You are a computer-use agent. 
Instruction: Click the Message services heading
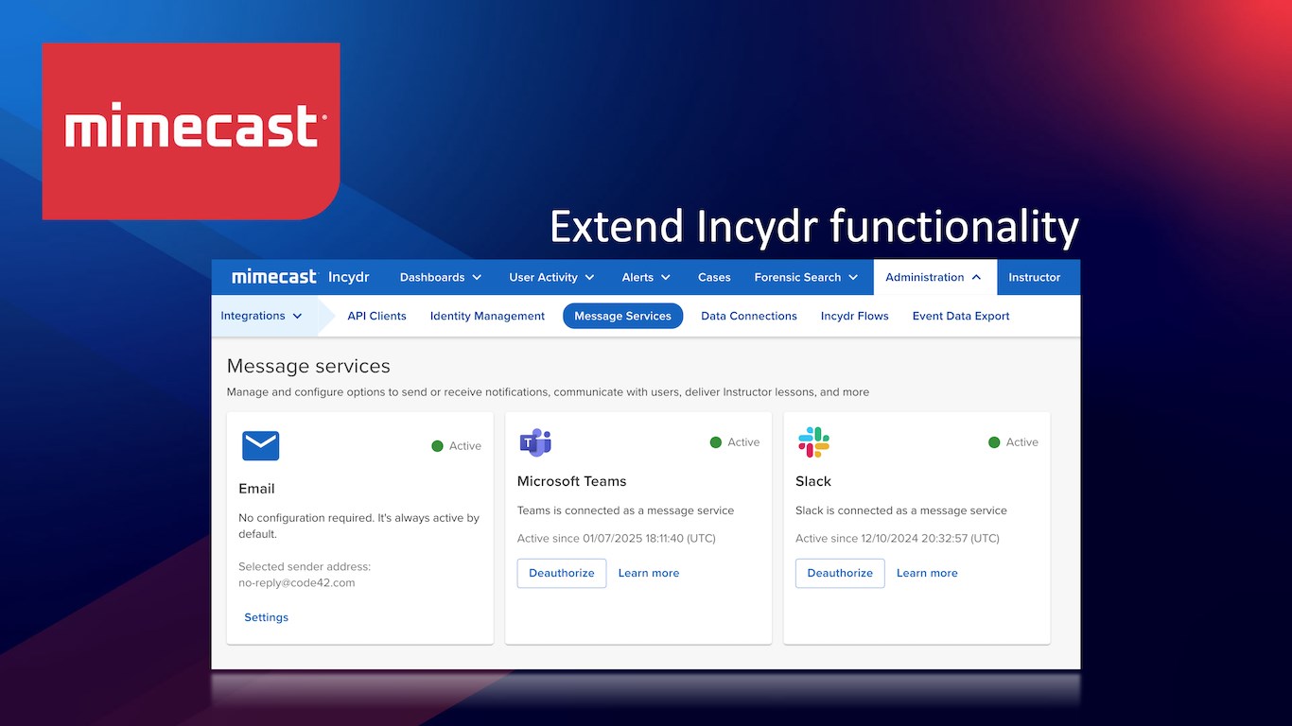(308, 366)
